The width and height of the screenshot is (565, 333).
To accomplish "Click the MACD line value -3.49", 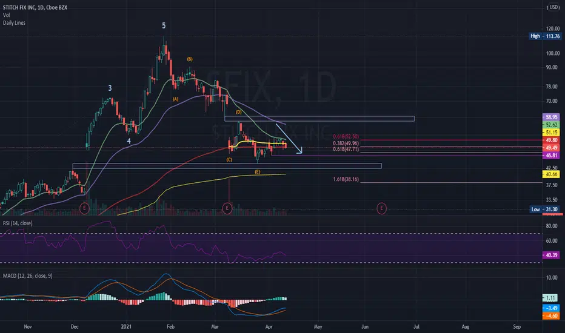I will click(551, 308).
